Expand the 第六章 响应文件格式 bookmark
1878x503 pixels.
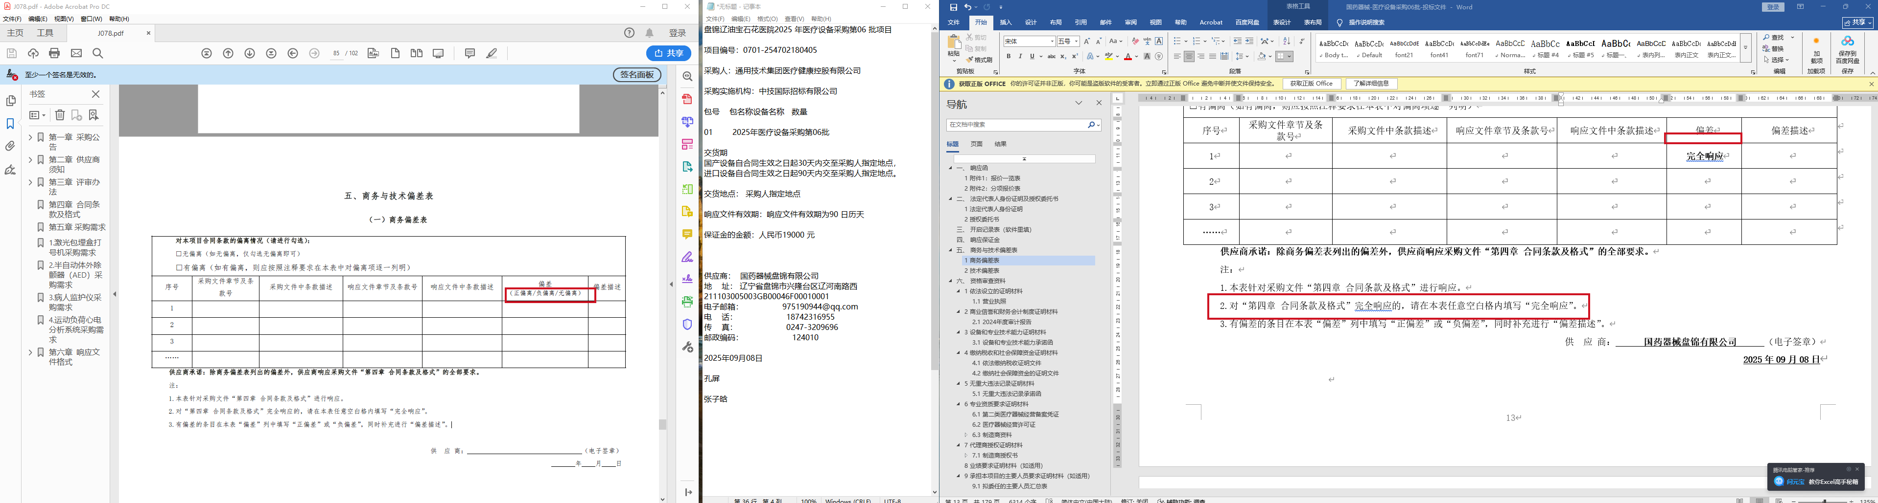click(x=31, y=352)
